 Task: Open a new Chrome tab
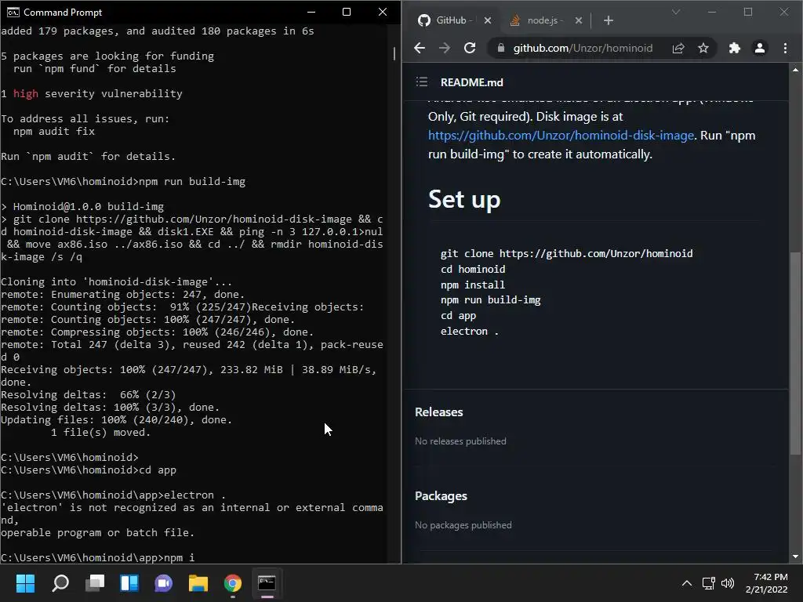[609, 20]
